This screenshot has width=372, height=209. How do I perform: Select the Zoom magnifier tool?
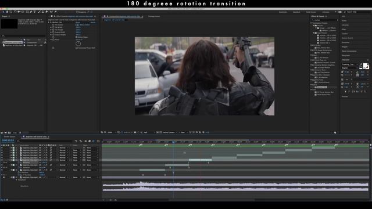[10, 12]
